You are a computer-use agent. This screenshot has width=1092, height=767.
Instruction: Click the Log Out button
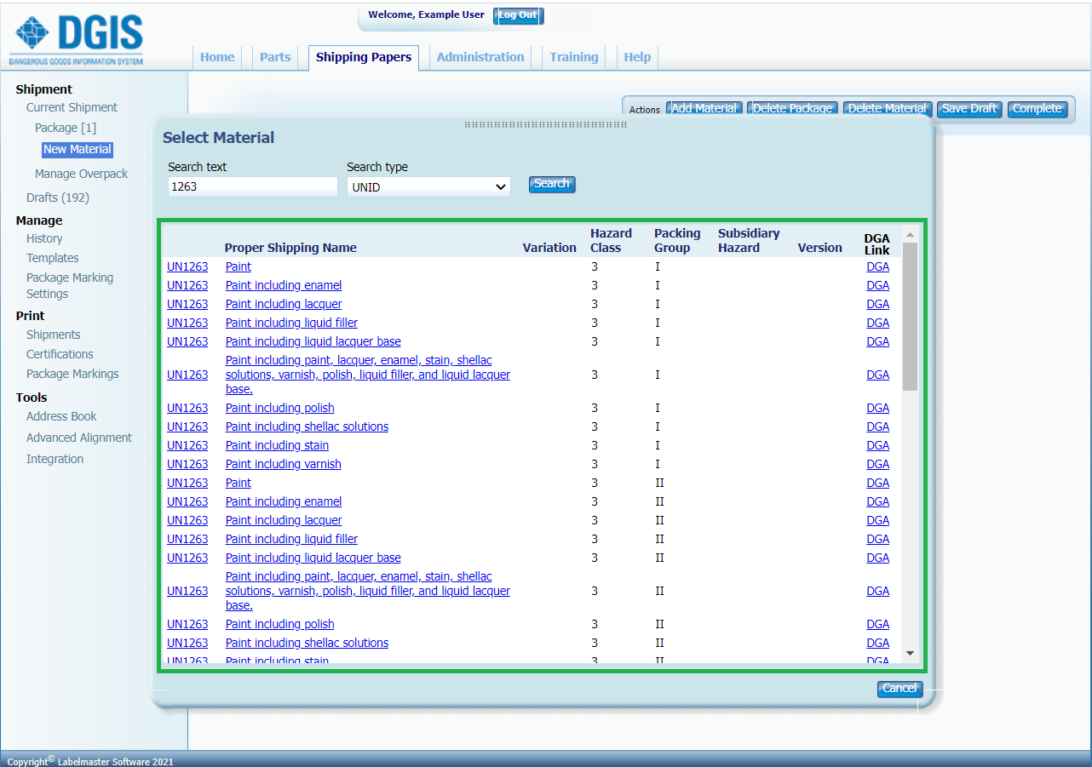pos(518,15)
